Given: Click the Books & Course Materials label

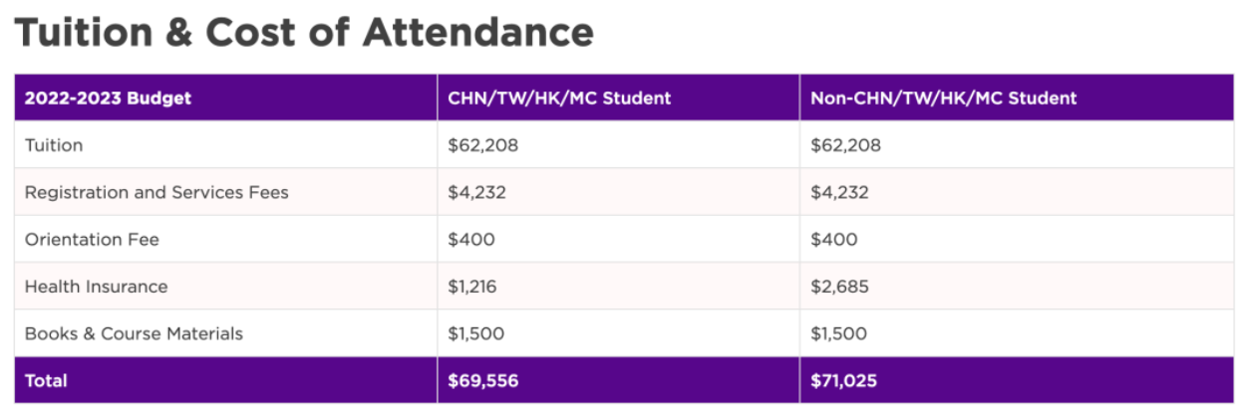Looking at the screenshot, I should click(134, 333).
